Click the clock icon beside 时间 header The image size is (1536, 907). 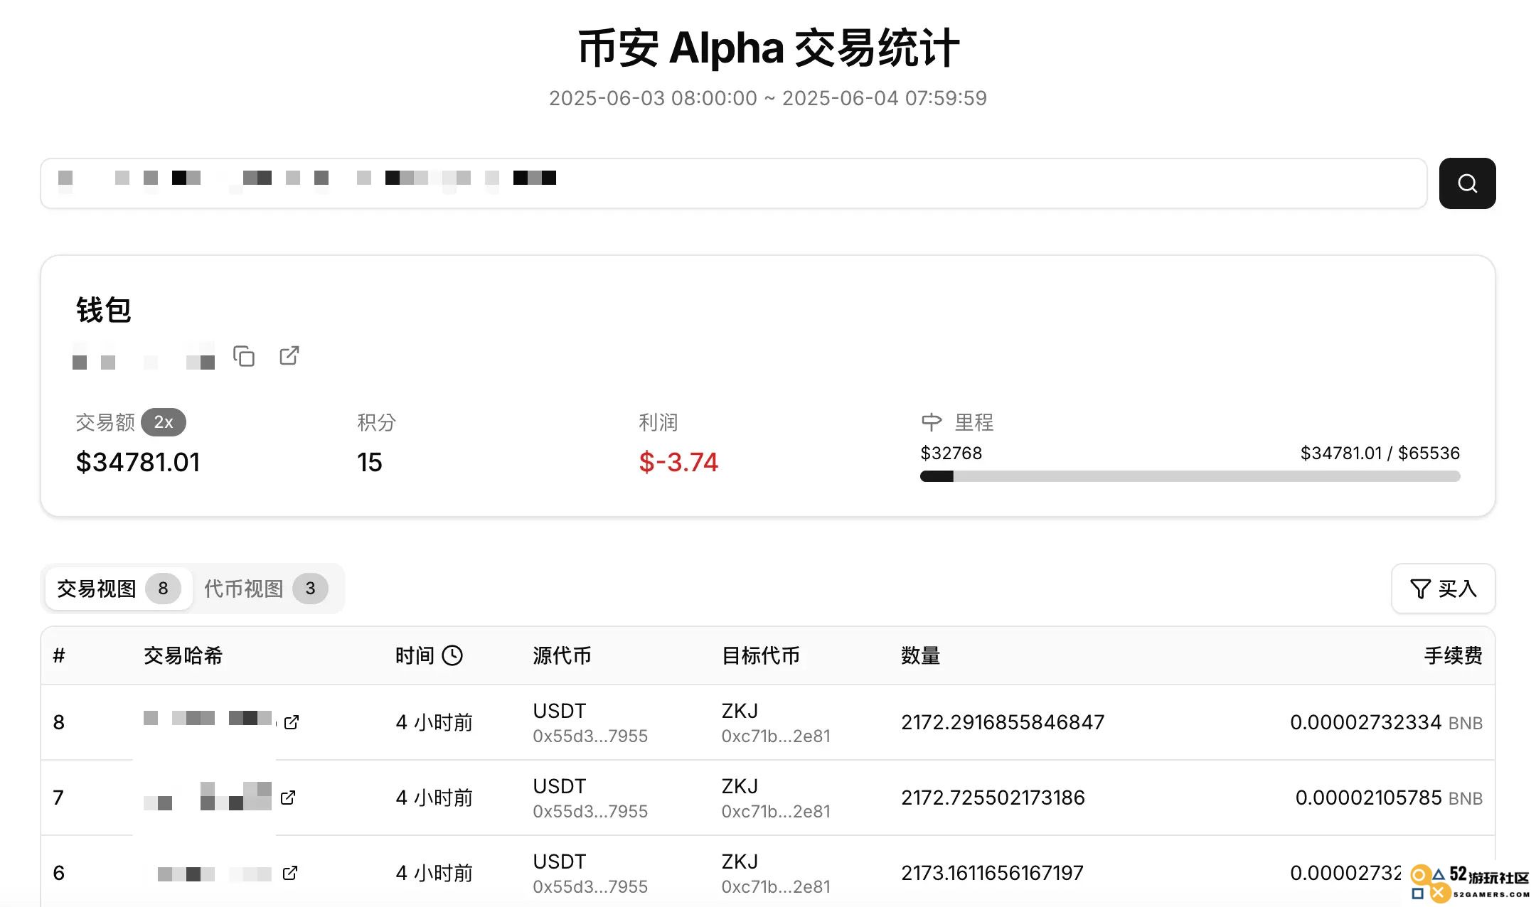coord(452,655)
